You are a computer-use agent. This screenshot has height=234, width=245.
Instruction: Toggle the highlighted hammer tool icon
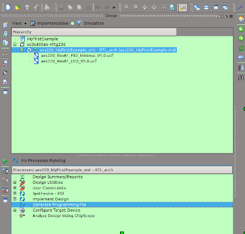183,7
